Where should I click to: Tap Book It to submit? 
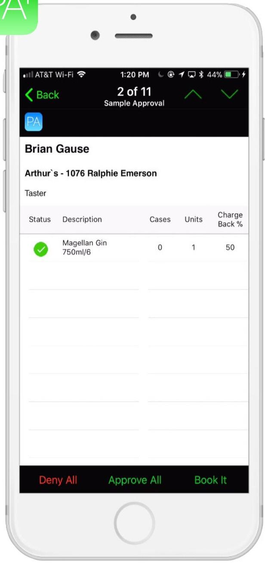[x=210, y=480]
